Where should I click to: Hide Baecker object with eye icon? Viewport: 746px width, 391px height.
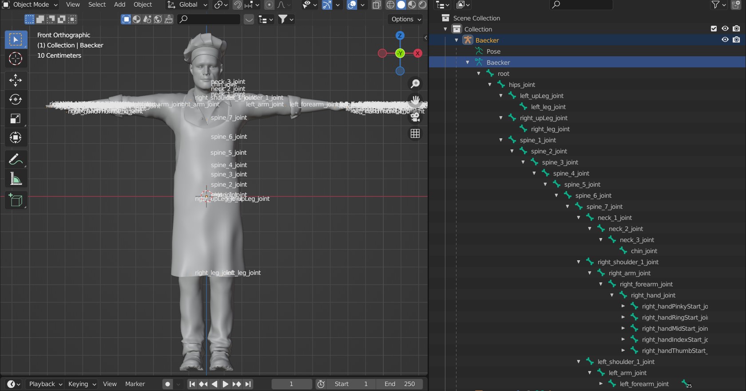point(725,40)
